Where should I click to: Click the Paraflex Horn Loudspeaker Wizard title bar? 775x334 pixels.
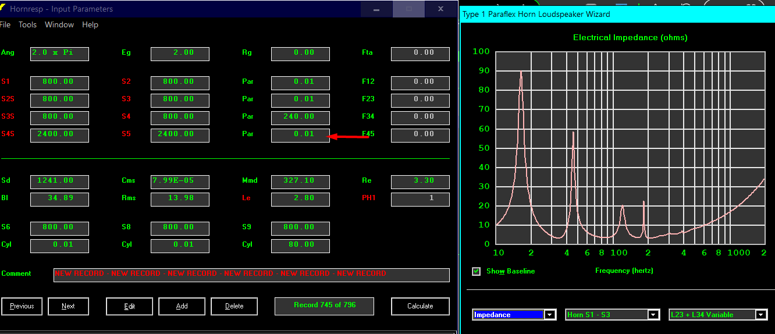617,14
